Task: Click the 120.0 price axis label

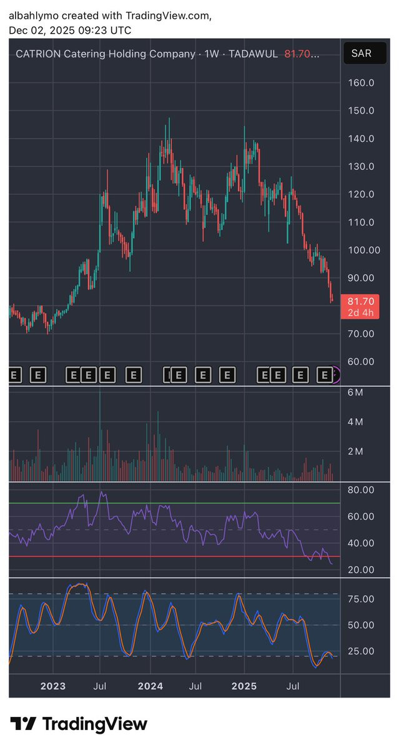Action: (360, 194)
